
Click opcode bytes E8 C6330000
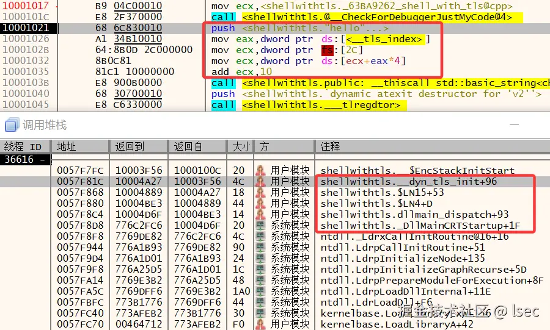point(128,105)
